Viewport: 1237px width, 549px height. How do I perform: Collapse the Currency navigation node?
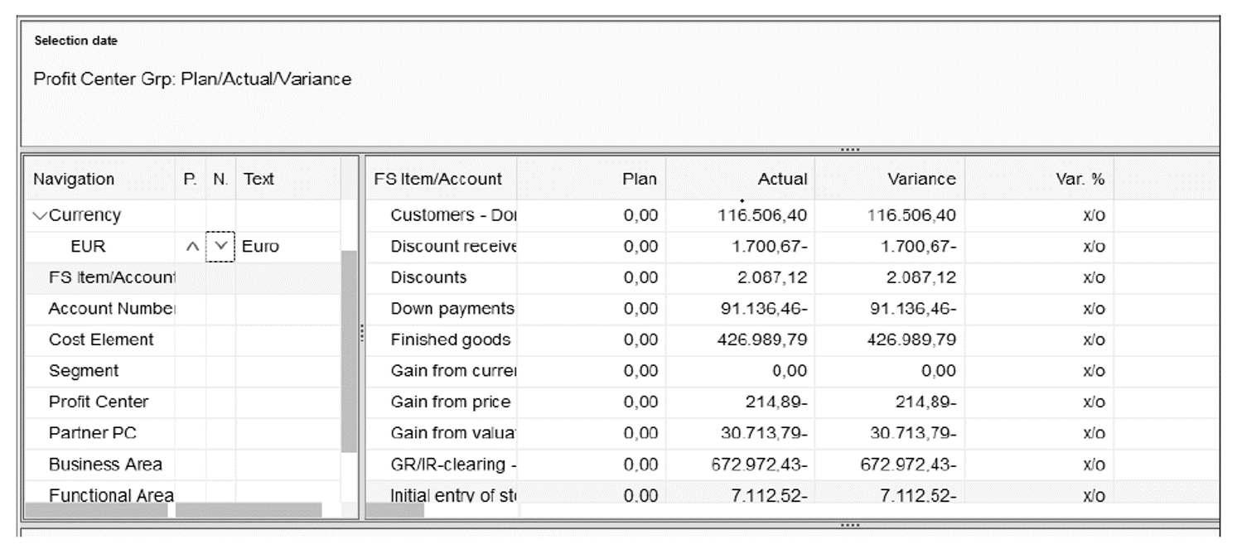tap(39, 216)
